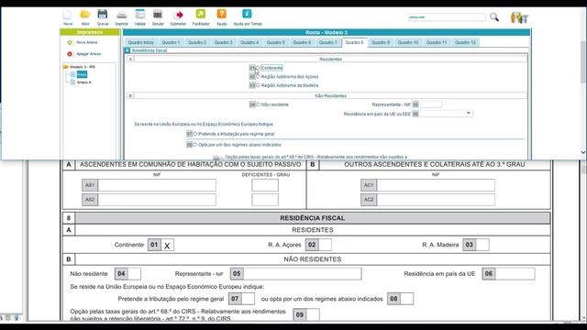Click the Representante - NIF field 05
This screenshot has height=330, width=587.
coord(430,104)
